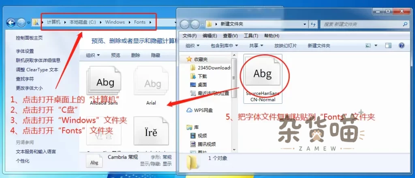Open 字体设置 link
This screenshot has height=178, width=415.
point(25,51)
